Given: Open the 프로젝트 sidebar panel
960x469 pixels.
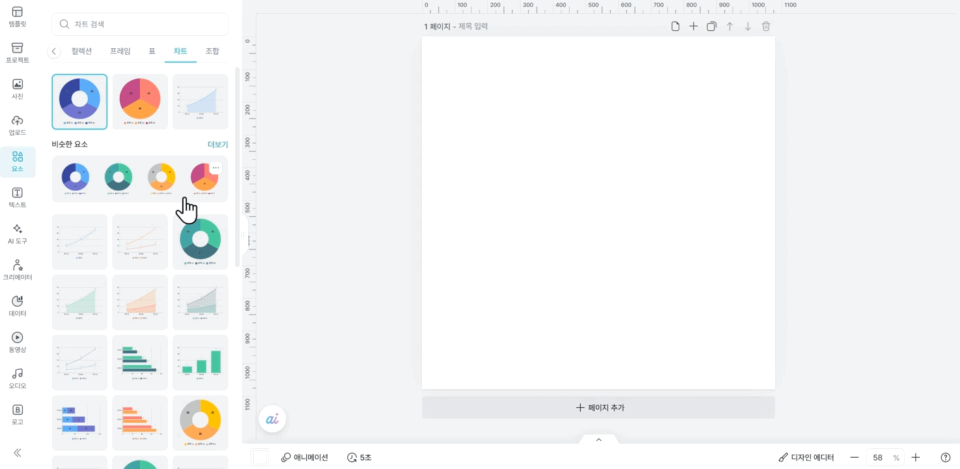Looking at the screenshot, I should pyautogui.click(x=17, y=52).
